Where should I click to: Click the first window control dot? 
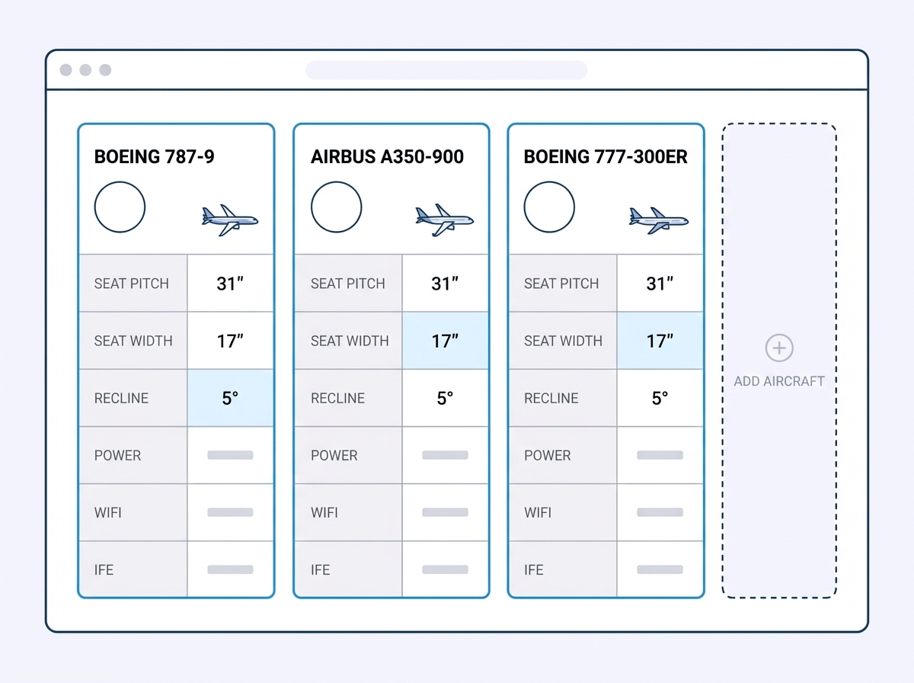click(66, 70)
